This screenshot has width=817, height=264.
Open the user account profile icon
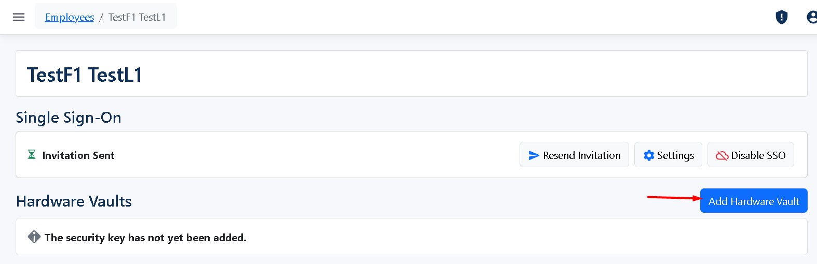point(812,17)
